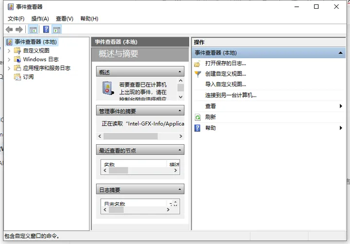This screenshot has width=350, height=244.
Task: Click the Event Viewer title bar icon
Action: click(x=10, y=7)
